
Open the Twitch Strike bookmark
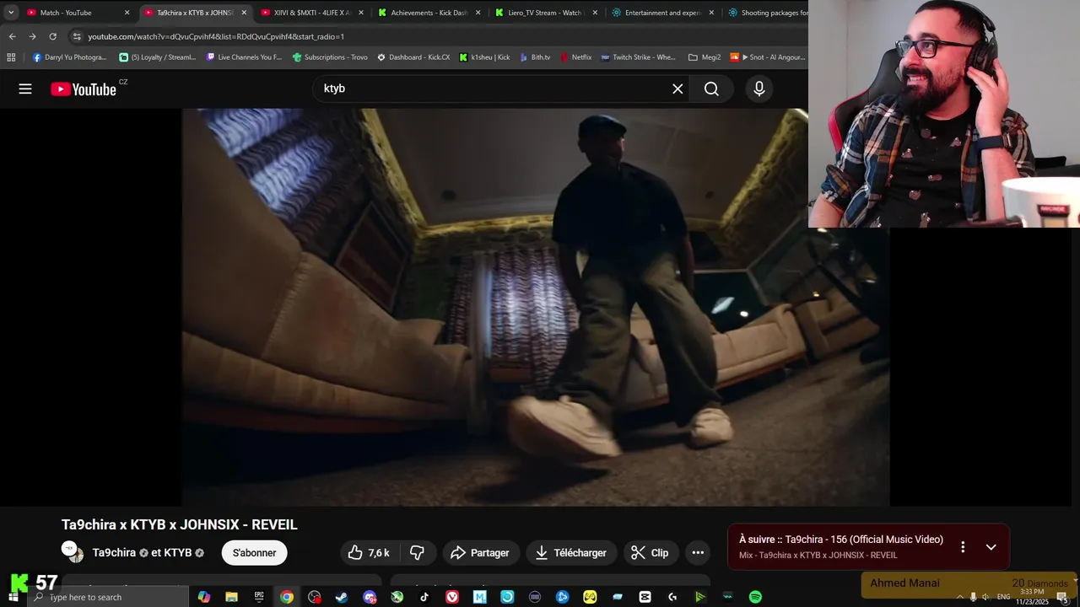coord(638,57)
